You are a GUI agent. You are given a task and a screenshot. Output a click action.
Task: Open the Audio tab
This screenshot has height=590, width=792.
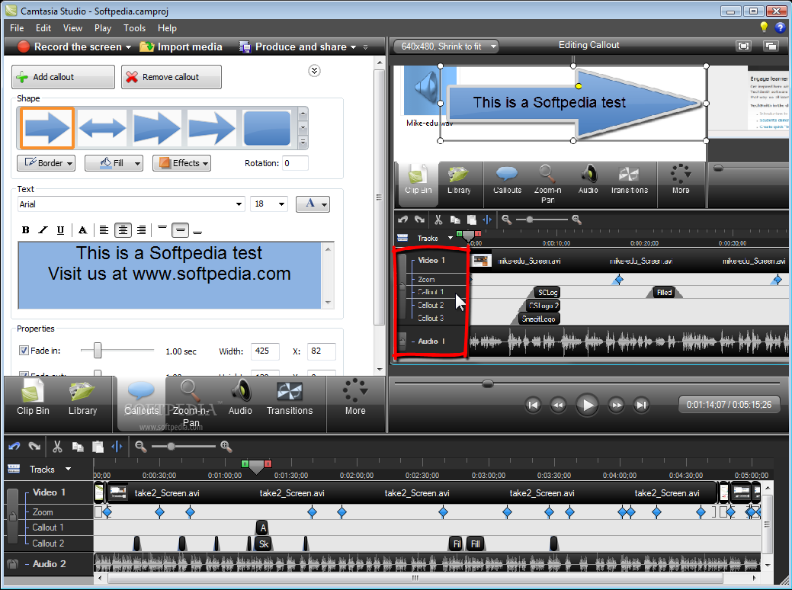click(240, 399)
